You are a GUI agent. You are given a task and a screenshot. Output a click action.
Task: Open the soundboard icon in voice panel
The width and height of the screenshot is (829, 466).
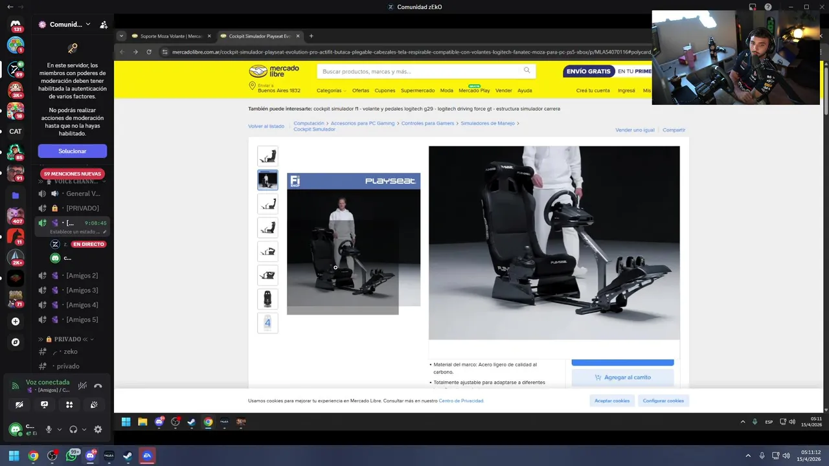point(95,405)
